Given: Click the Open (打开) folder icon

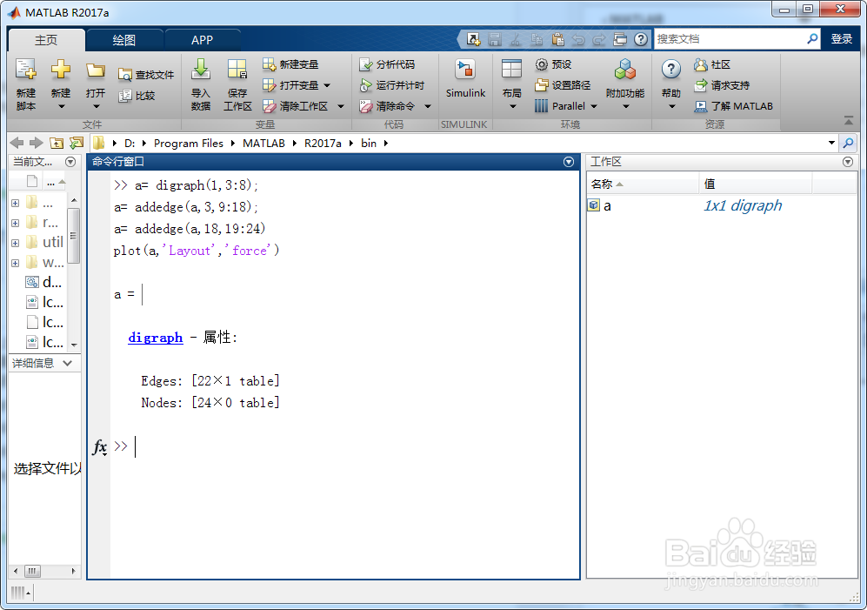Looking at the screenshot, I should (96, 70).
